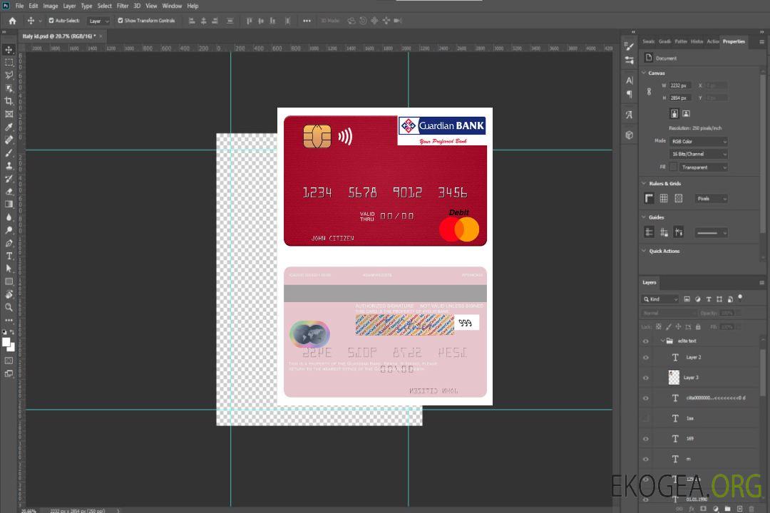Set canvas to portrait orientation
This screenshot has width=770, height=513.
(x=674, y=114)
